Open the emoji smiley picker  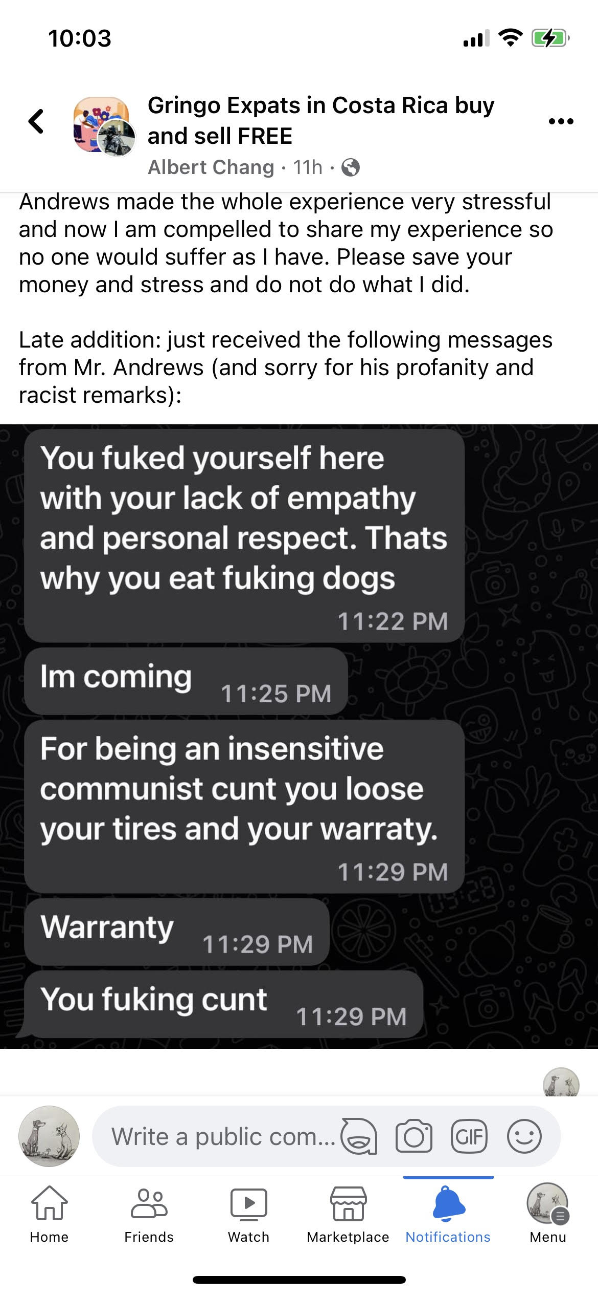coord(524,1136)
